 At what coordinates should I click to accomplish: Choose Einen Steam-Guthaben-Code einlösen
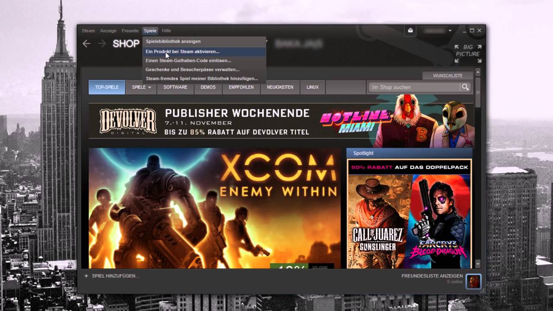coord(204,60)
